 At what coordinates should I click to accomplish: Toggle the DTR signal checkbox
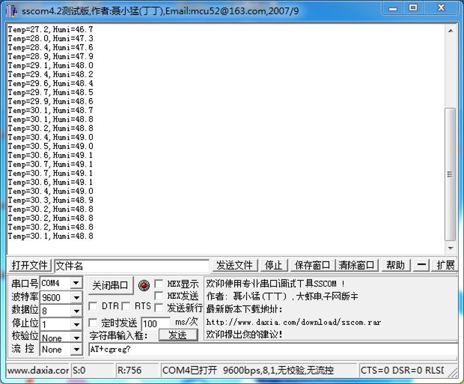[x=93, y=306]
